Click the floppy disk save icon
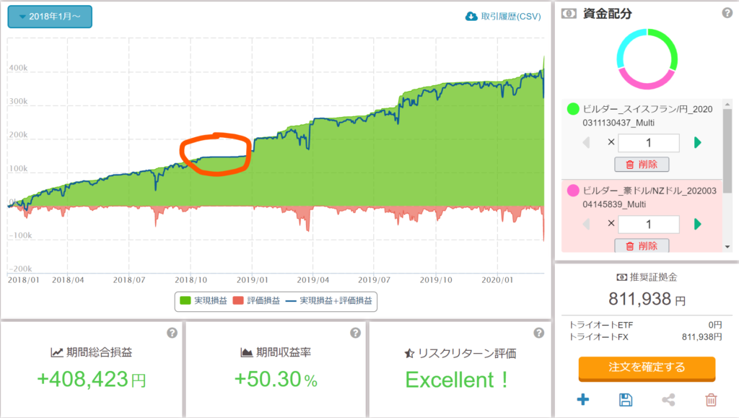 click(626, 399)
